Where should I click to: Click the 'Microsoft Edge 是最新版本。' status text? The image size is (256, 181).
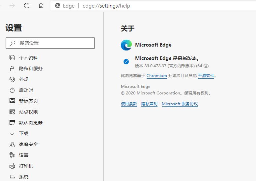(x=167, y=58)
